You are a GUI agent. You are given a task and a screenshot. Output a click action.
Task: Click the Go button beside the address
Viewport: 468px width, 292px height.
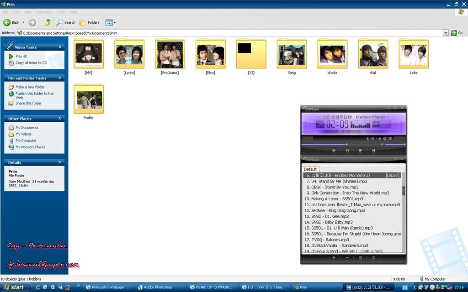tap(457, 33)
